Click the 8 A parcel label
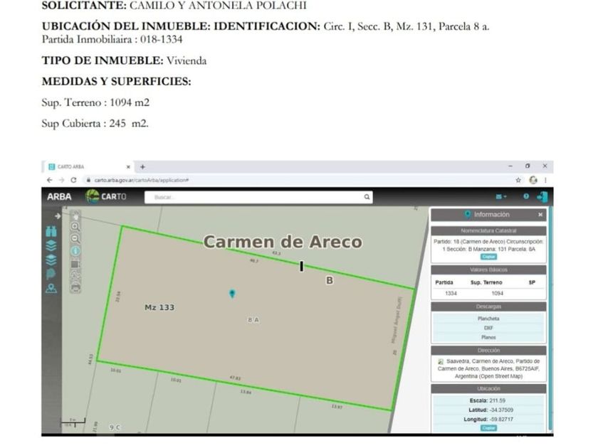This screenshot has height=448, width=598. pyautogui.click(x=253, y=320)
